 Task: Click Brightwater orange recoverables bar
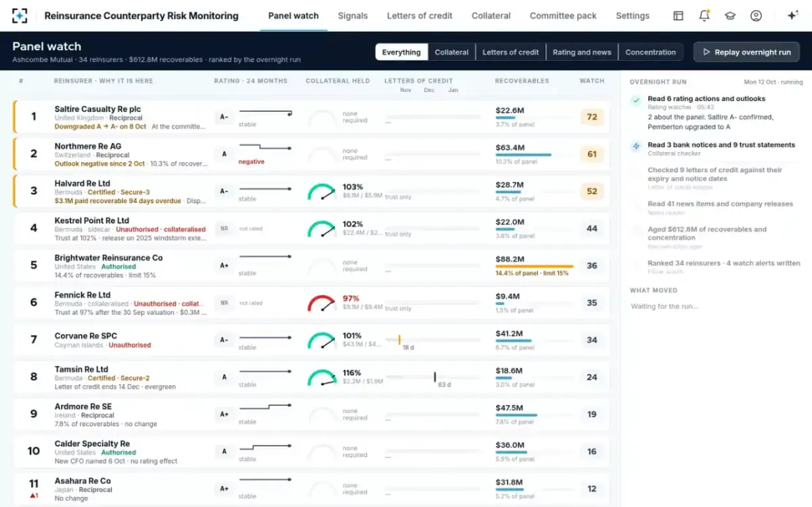pos(534,266)
